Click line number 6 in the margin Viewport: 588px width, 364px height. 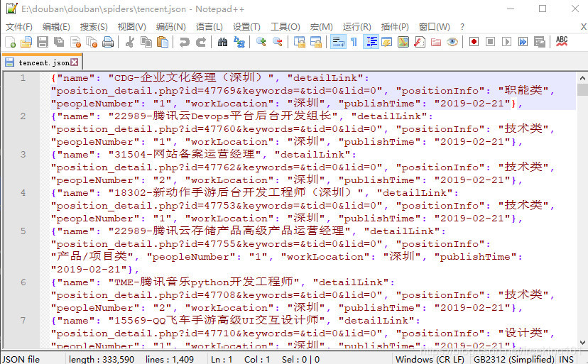pos(23,282)
